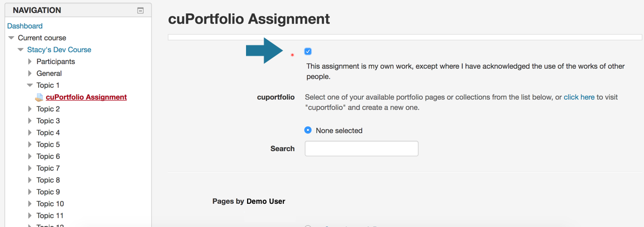Expand the Participants tree node

30,61
